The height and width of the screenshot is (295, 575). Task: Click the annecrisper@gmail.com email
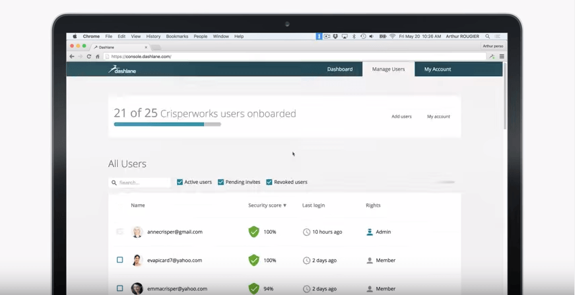point(174,232)
